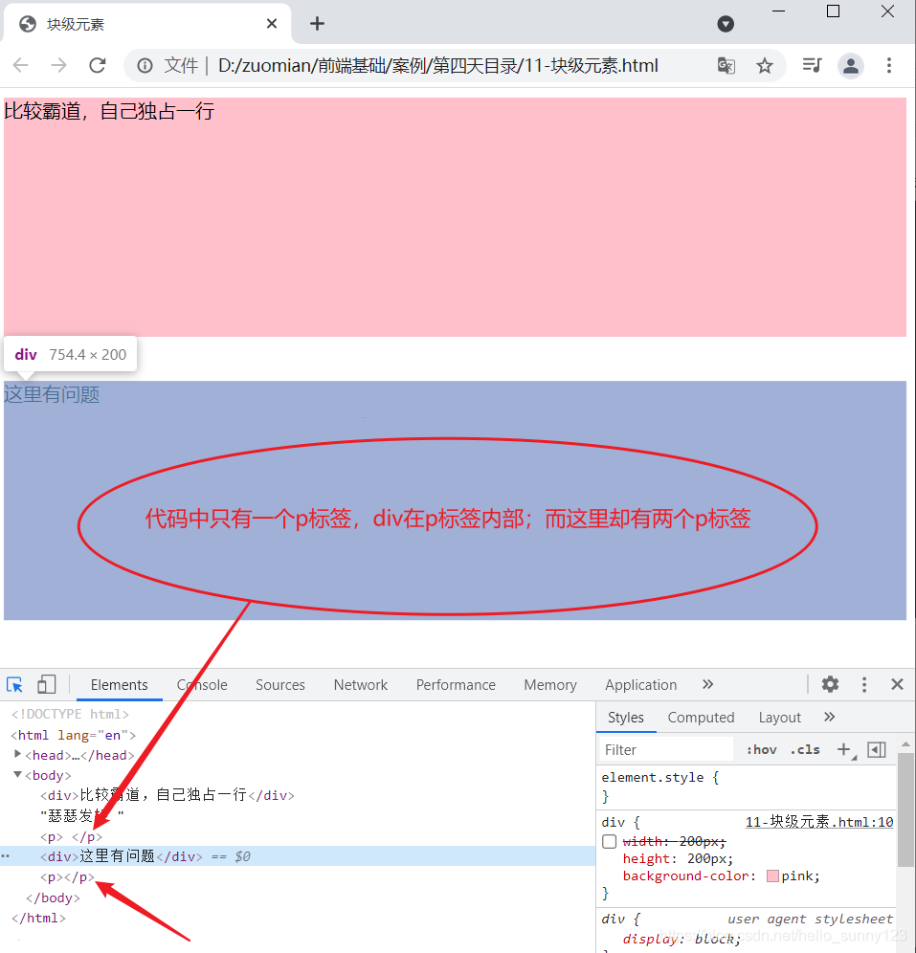Switch to the Console panel
The height and width of the screenshot is (953, 916).
point(200,684)
